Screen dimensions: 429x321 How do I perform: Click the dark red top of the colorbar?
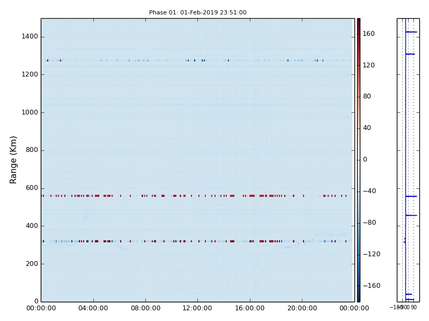click(359, 22)
